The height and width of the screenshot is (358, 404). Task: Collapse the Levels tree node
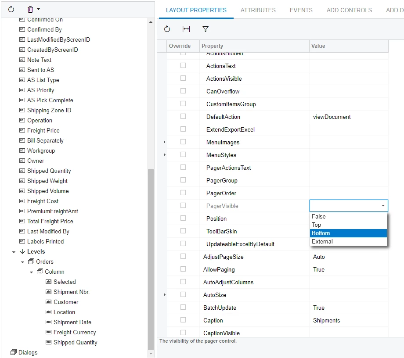13,251
